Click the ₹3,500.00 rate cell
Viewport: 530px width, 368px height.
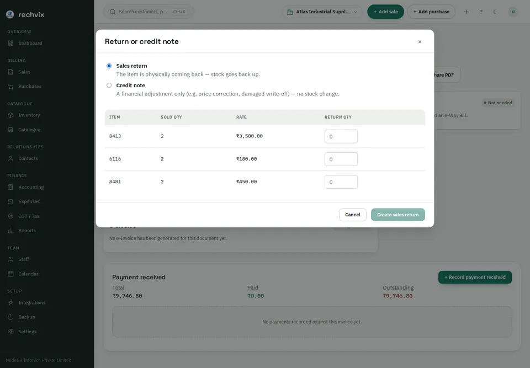250,136
